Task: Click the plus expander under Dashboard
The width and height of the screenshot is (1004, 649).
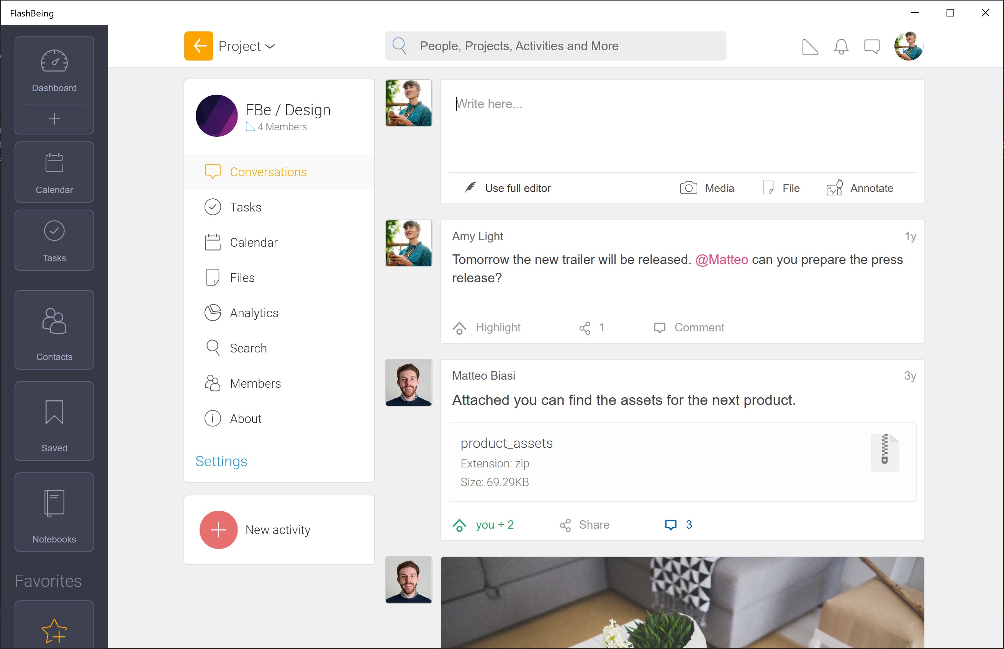Action: pyautogui.click(x=54, y=119)
